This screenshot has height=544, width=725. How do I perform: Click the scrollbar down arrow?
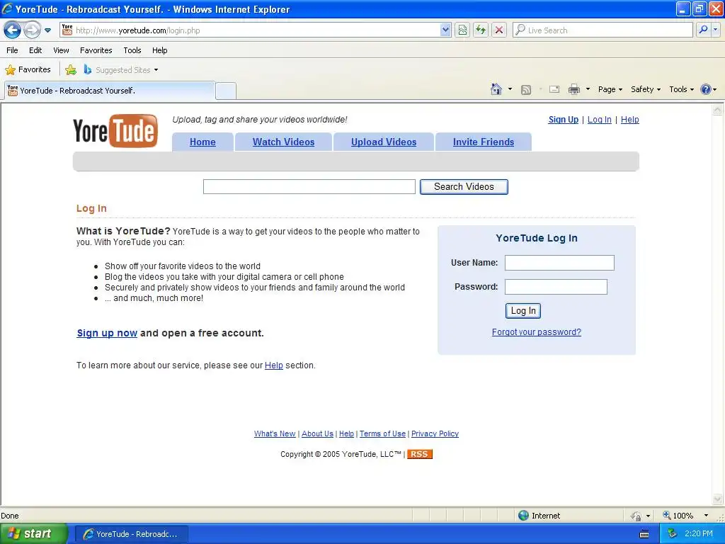(717, 499)
